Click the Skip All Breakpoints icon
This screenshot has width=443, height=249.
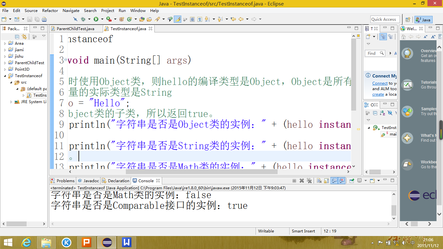(x=75, y=19)
